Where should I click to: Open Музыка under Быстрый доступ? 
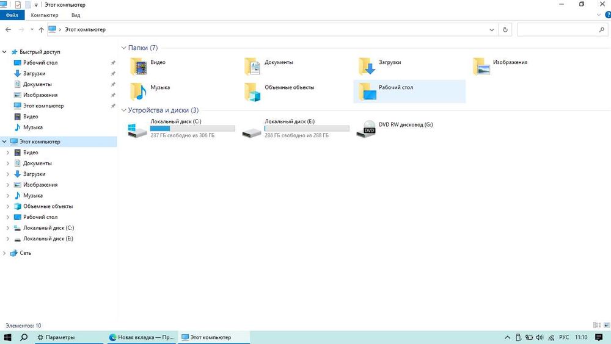[x=33, y=127]
